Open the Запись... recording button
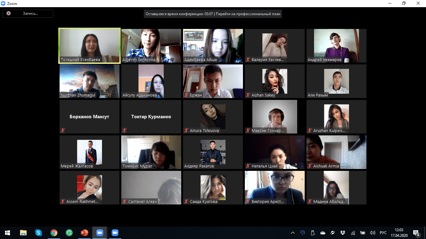426x239 pixels. [28, 13]
